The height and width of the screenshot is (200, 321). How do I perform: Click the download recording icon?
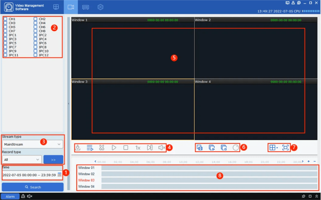pos(78,148)
